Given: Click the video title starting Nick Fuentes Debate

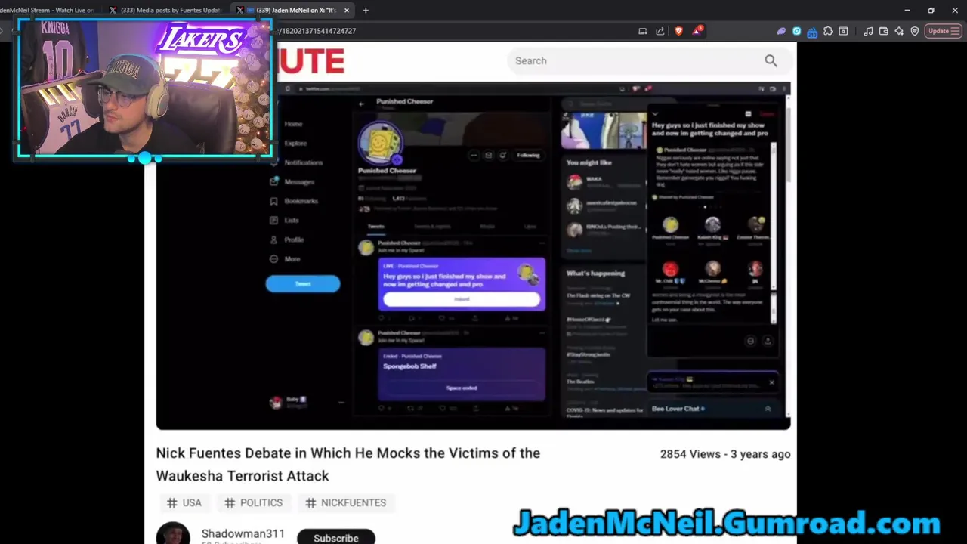Looking at the screenshot, I should [348, 464].
